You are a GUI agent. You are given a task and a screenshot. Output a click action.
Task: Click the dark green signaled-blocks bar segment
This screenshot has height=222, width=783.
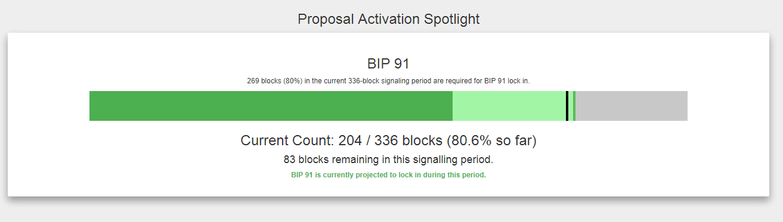coord(271,106)
